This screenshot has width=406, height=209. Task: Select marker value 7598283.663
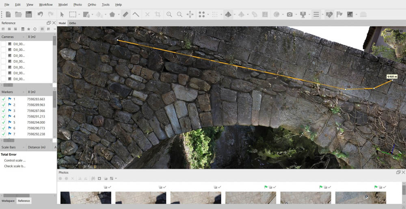pos(36,99)
